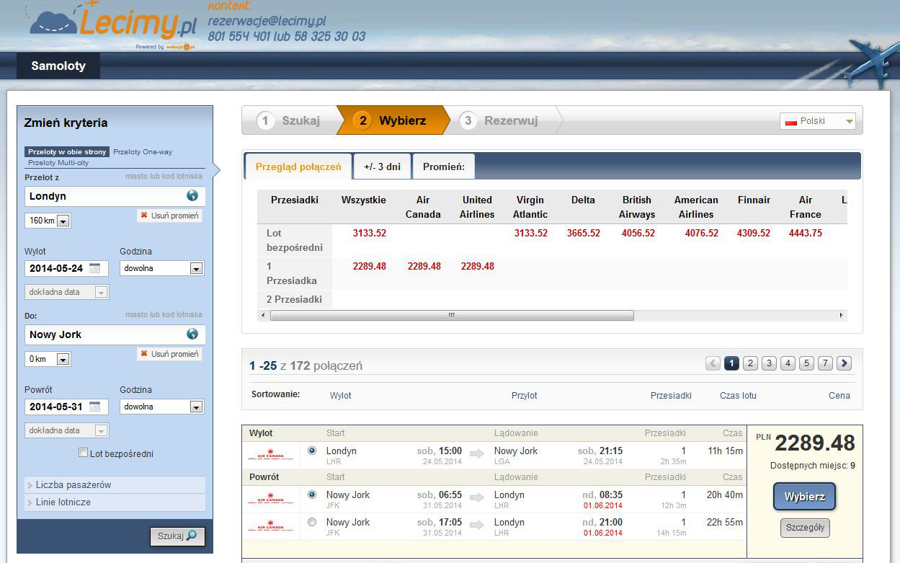Open the globe picker beside Nowy Jork
Screen dimensions: 900x563
192,334
